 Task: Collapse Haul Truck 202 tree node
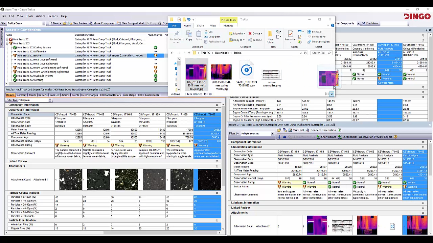click(x=7, y=44)
